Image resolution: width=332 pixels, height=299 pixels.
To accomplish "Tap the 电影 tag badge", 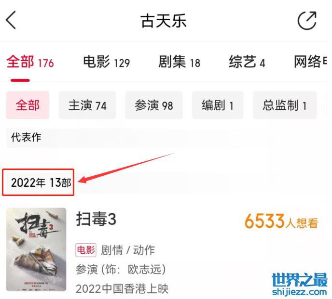I will pos(86,250).
